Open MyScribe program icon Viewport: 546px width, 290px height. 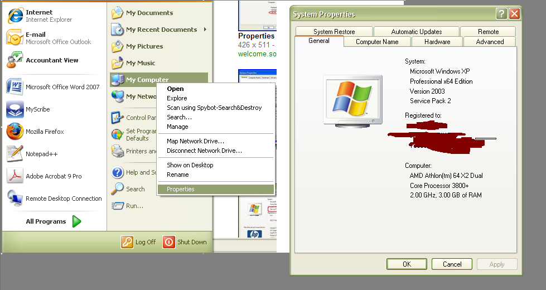[15, 109]
